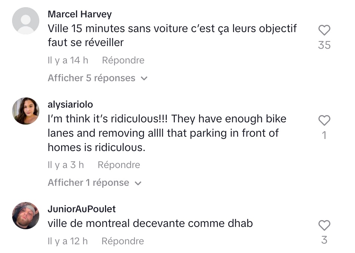Image resolution: width=355 pixels, height=253 pixels.
Task: Like alysiariolo's comment with heart icon
Action: 324,120
